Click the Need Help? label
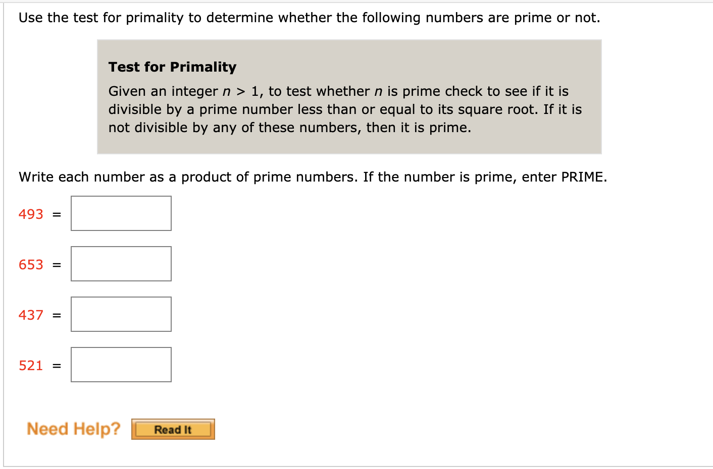The height and width of the screenshot is (469, 713). [73, 429]
